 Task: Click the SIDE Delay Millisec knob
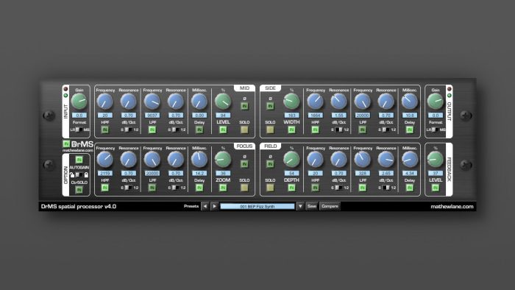click(410, 102)
